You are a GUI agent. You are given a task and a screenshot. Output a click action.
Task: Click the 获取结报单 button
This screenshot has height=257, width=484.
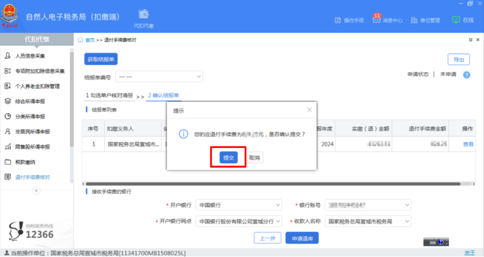tap(101, 59)
